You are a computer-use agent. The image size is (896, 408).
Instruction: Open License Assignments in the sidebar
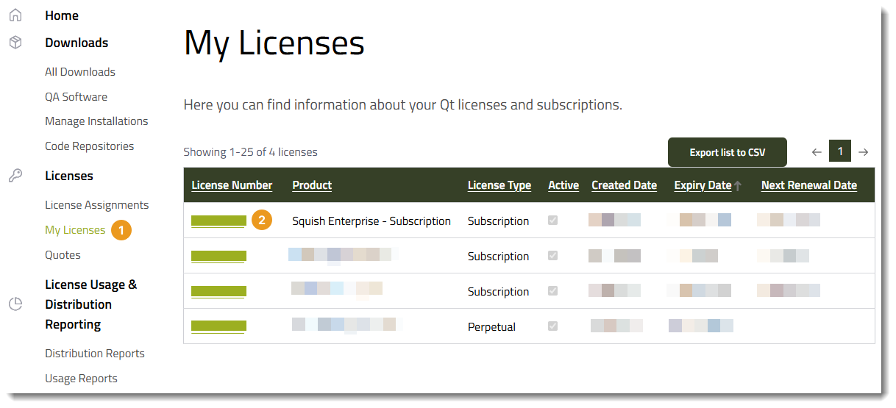click(x=97, y=205)
